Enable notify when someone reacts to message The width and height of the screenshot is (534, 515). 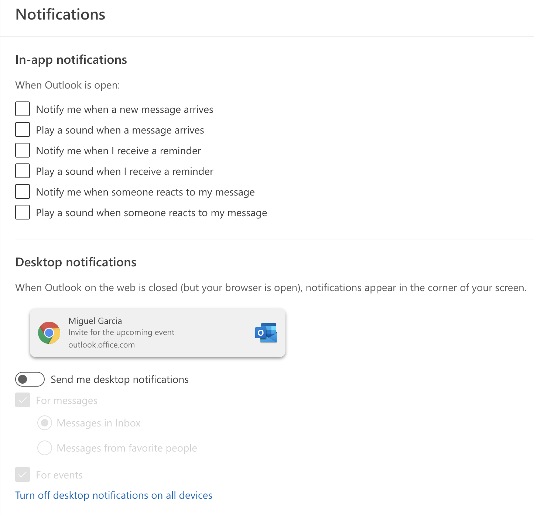coord(23,192)
